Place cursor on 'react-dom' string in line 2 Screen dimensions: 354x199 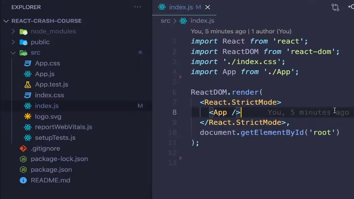pyautogui.click(x=310, y=52)
